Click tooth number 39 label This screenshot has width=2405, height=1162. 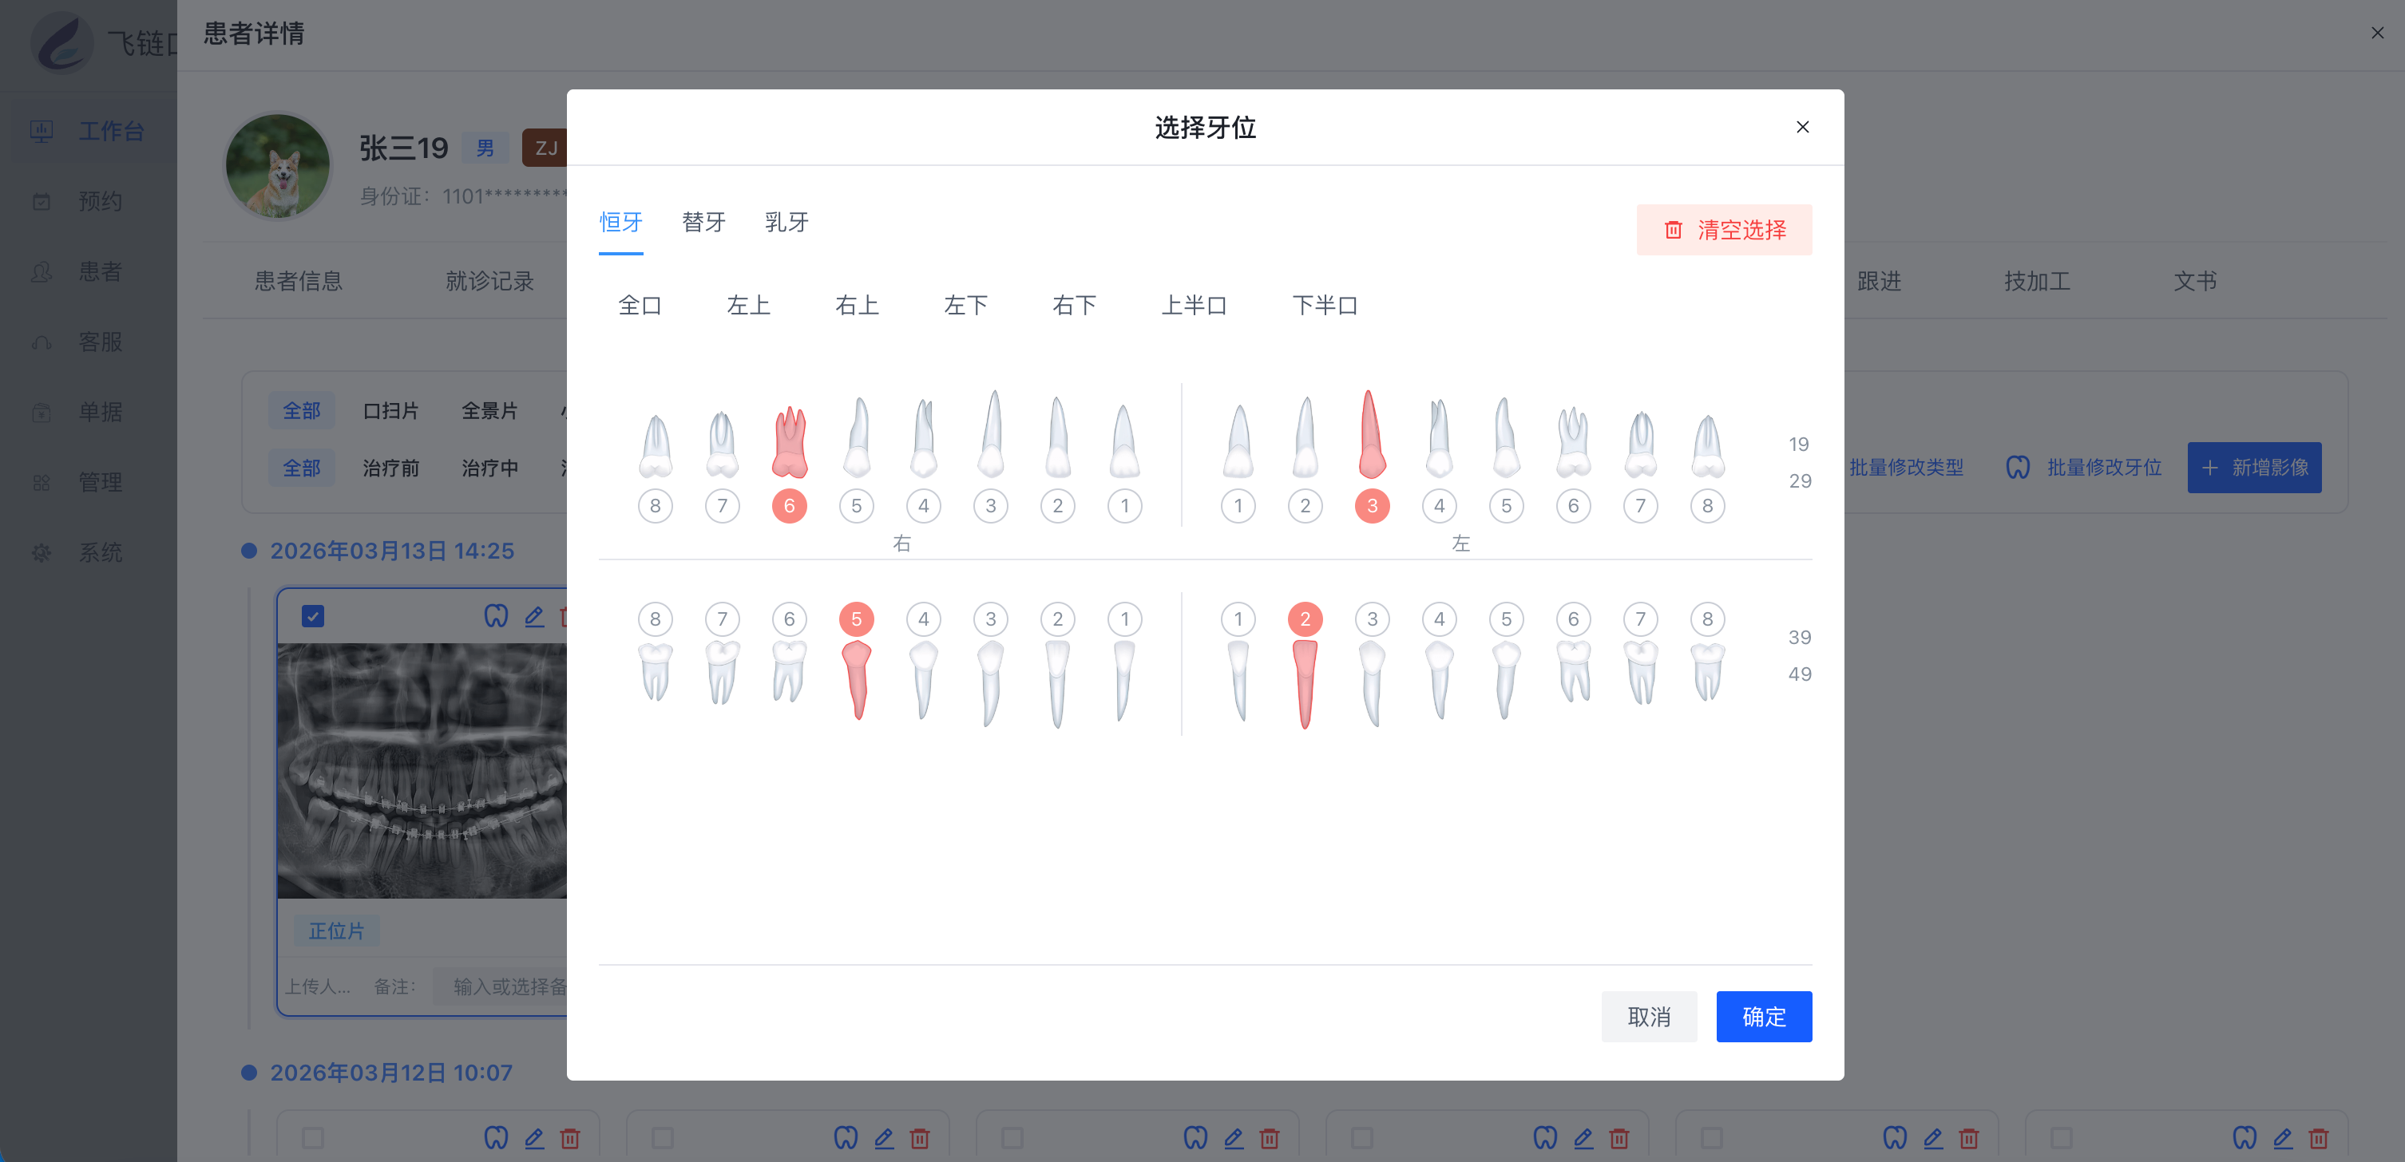pos(1799,638)
